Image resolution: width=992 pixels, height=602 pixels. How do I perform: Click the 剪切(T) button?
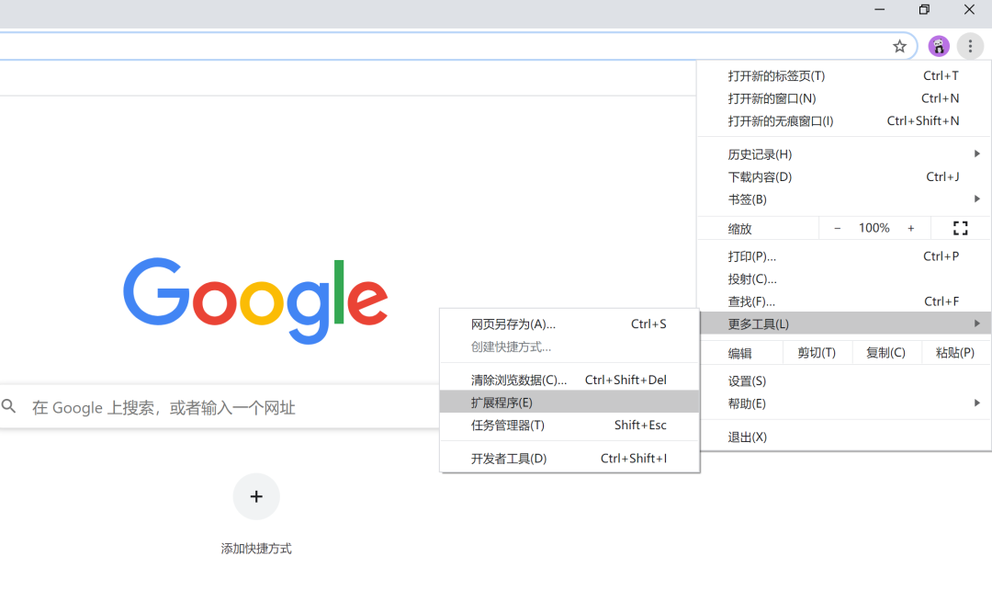[x=817, y=353]
